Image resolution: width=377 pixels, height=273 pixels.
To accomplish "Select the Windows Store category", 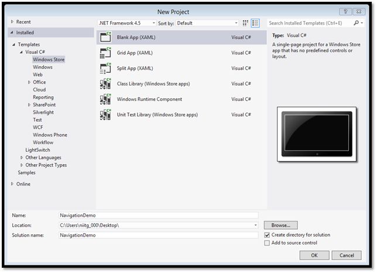I will tap(49, 59).
